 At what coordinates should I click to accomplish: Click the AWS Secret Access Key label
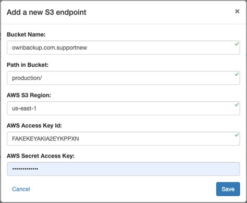click(41, 156)
